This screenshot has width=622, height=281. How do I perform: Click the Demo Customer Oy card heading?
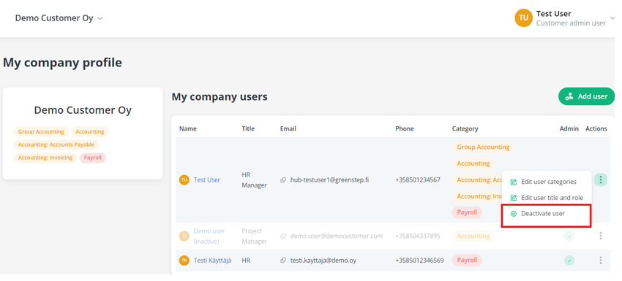tap(83, 110)
